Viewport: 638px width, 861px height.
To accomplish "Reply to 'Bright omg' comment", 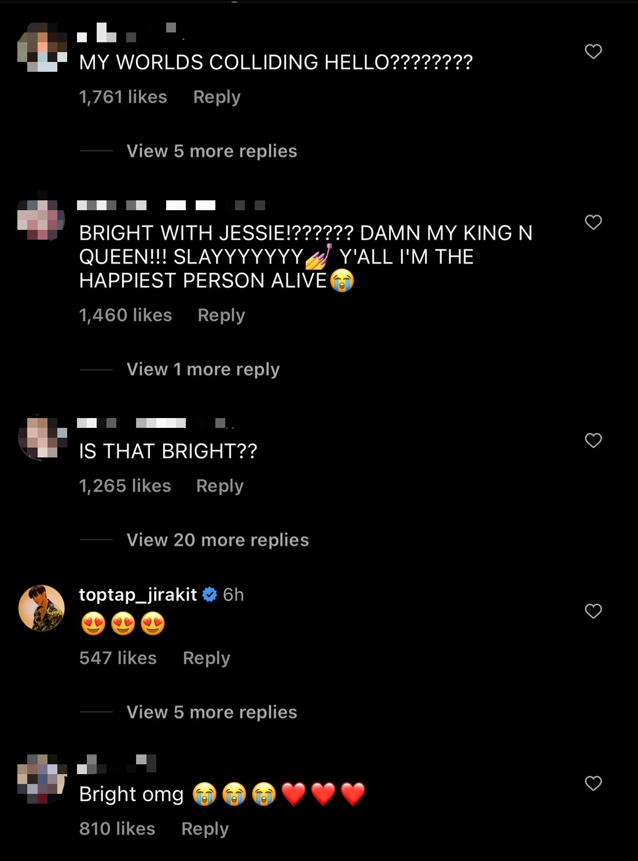I will click(205, 829).
